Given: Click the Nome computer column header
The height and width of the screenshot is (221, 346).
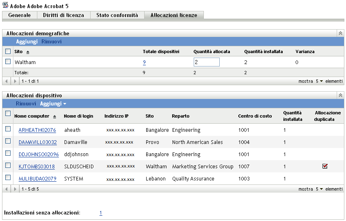Looking at the screenshot, I should pos(32,116).
